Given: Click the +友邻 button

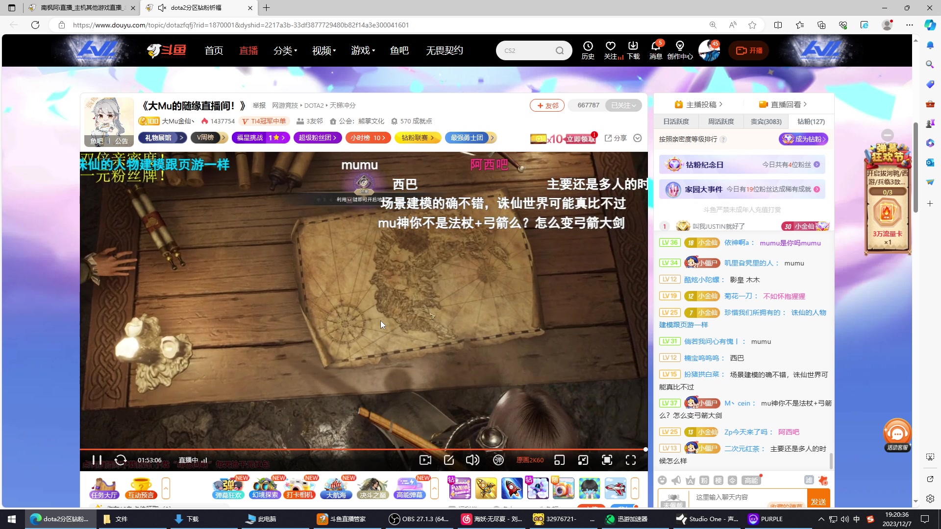Looking at the screenshot, I should (547, 105).
